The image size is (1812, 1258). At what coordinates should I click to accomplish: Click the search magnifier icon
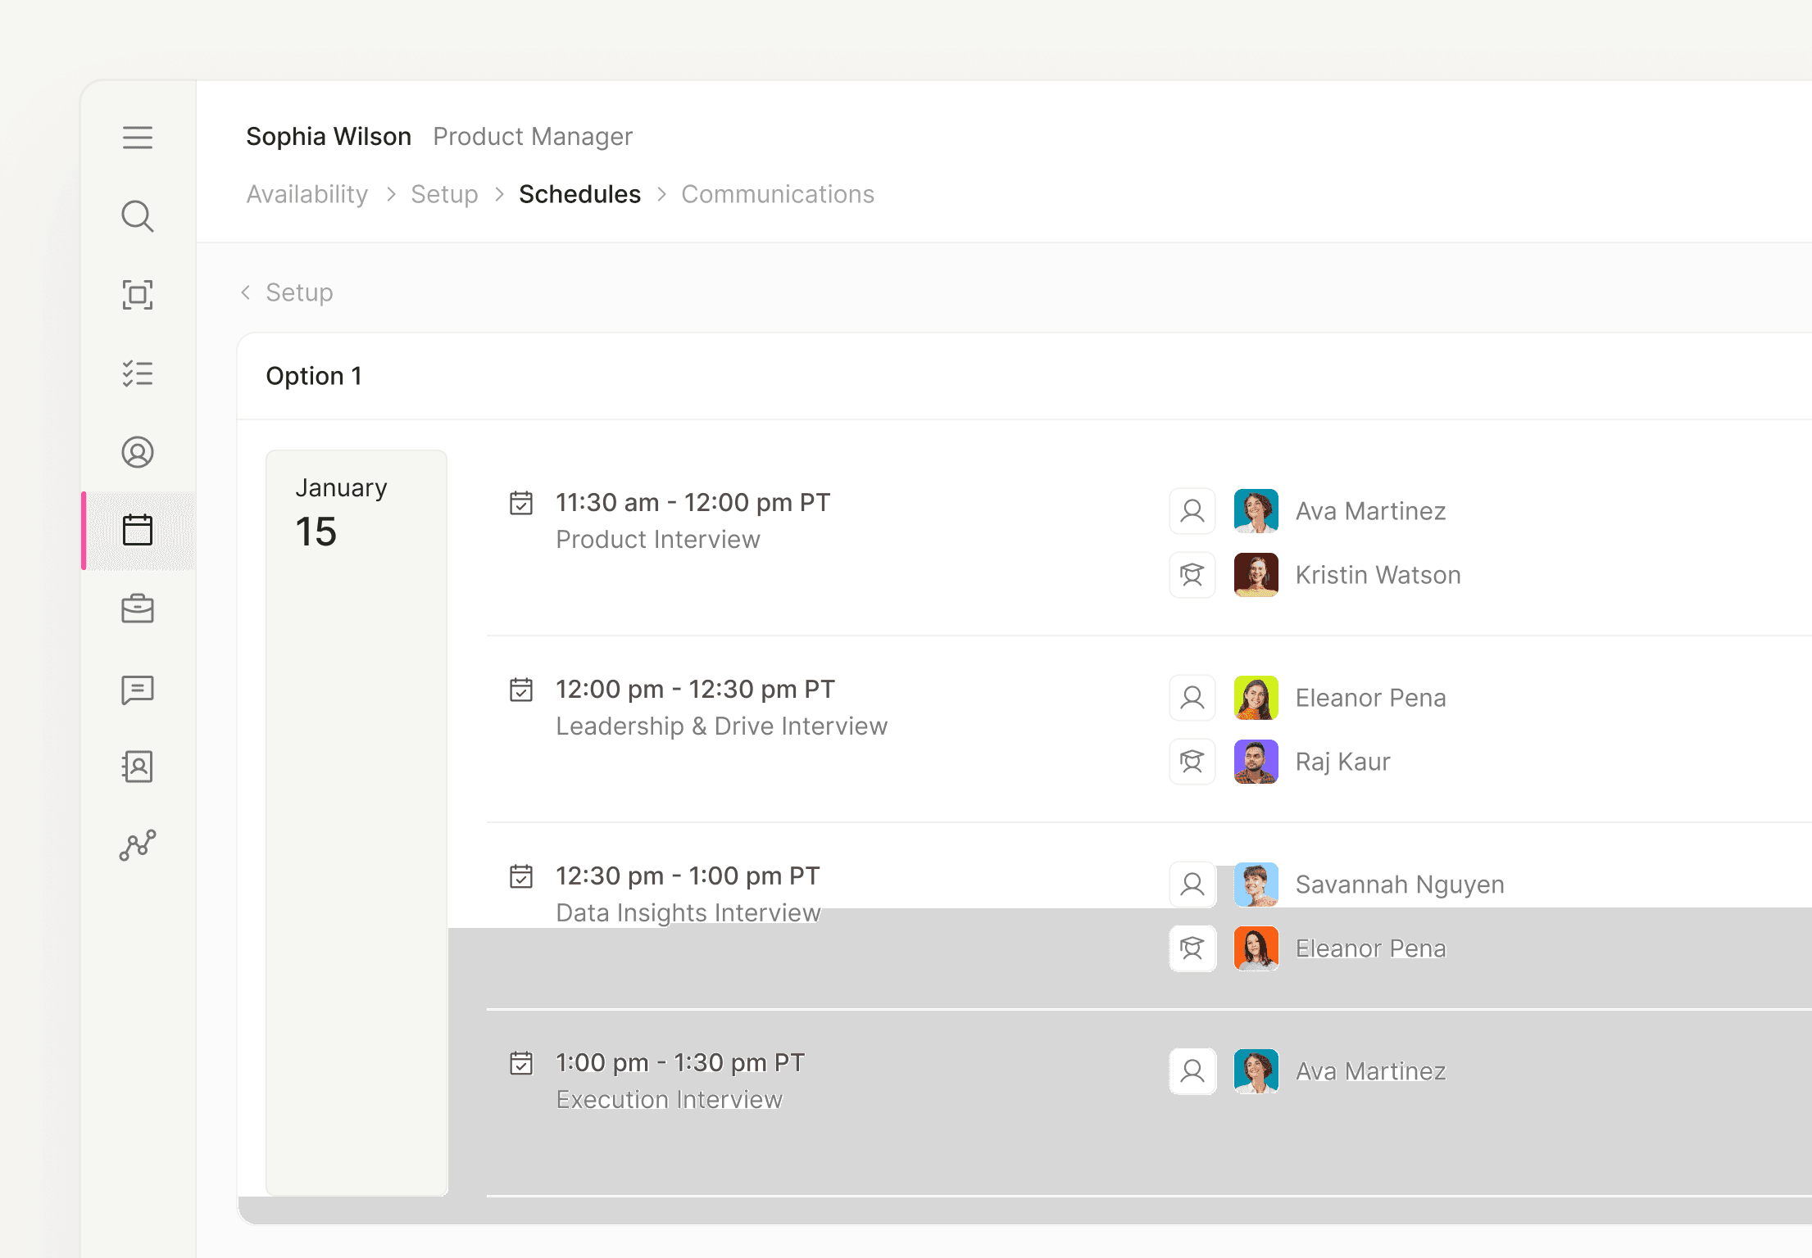(x=138, y=216)
